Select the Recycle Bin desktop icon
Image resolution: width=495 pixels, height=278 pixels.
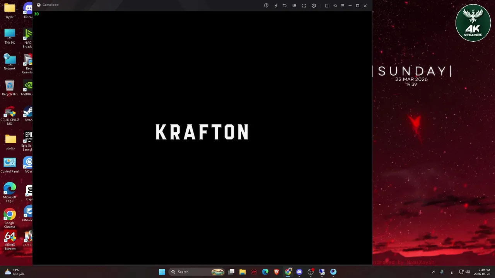click(x=10, y=88)
